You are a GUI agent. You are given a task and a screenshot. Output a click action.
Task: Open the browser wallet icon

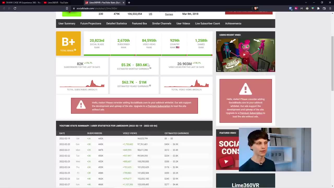pos(324,8)
